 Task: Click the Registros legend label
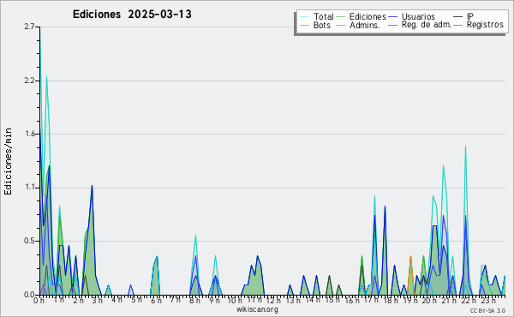pos(485,25)
